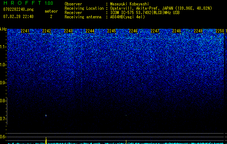
Task: Click the tall yellow signal peak near 2242
Action: tap(46, 140)
